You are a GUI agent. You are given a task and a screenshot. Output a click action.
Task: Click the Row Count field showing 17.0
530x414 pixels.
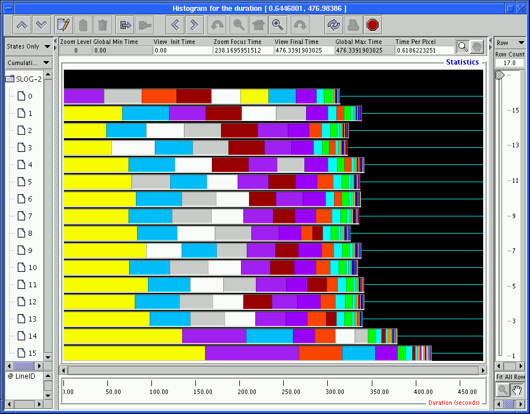coord(509,63)
